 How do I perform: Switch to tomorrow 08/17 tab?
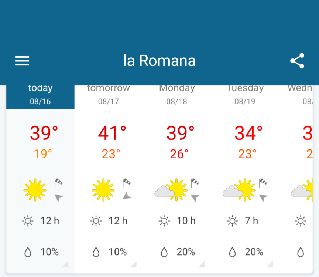[x=109, y=97]
